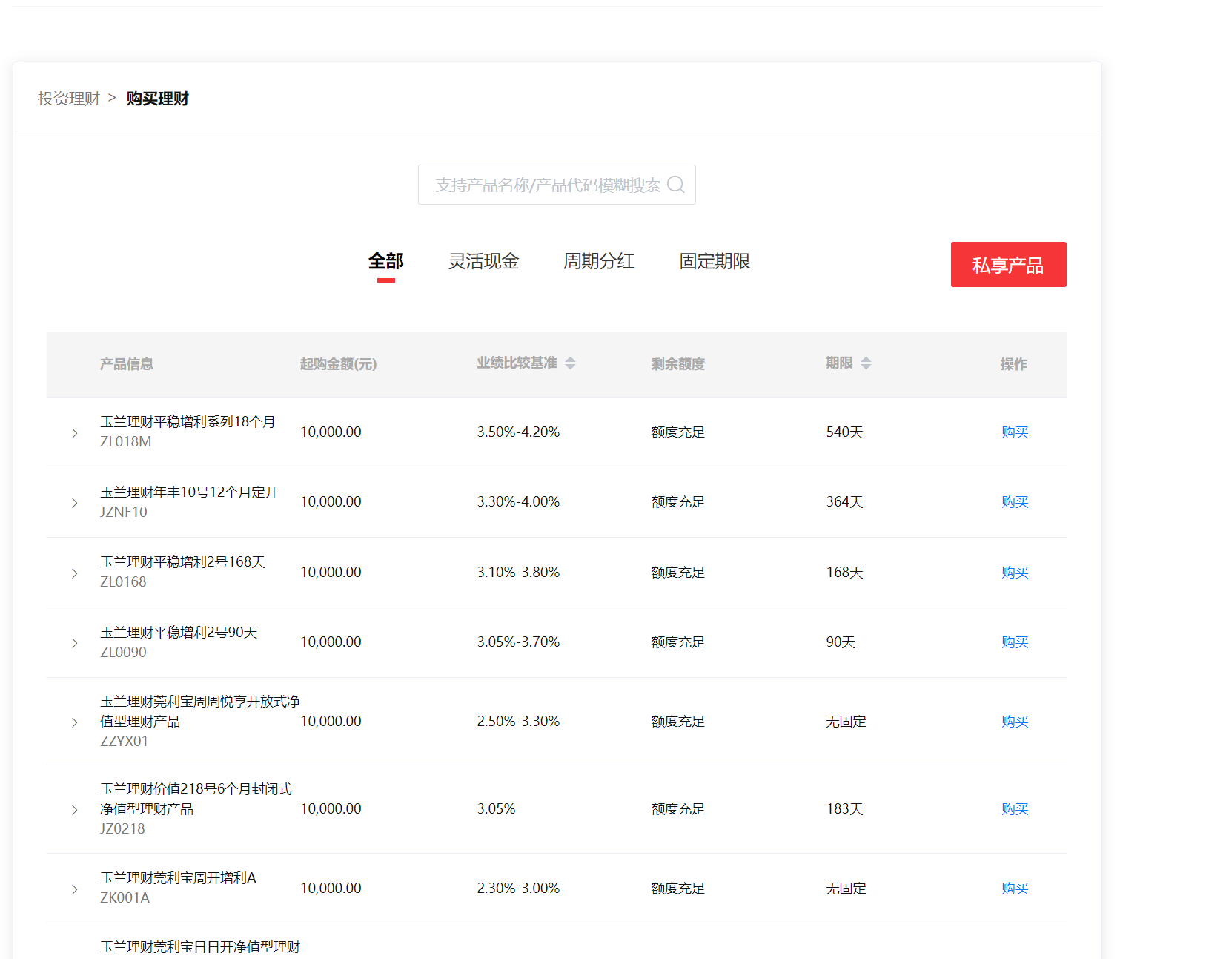This screenshot has width=1226, height=959.
Task: Switch to 固定期限 tab
Action: 715,261
